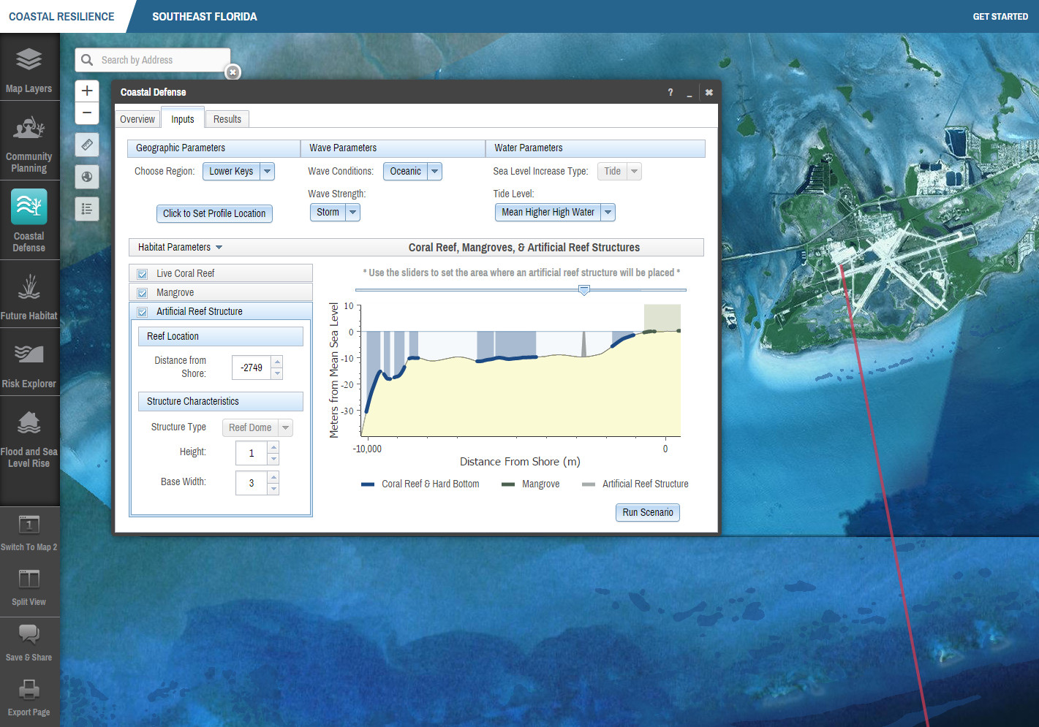The image size is (1039, 727).
Task: Open the Risk Explorer tool
Action: point(29,363)
